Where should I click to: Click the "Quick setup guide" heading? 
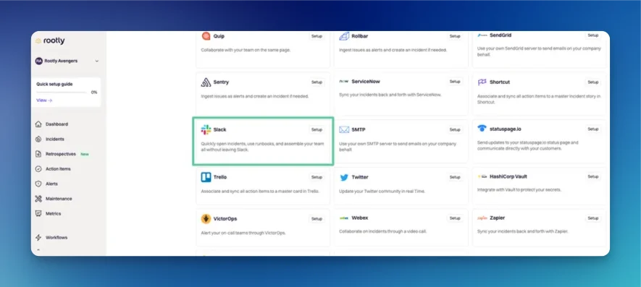pyautogui.click(x=54, y=84)
